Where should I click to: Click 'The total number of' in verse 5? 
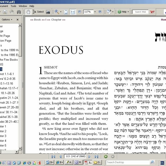coord(93,93)
